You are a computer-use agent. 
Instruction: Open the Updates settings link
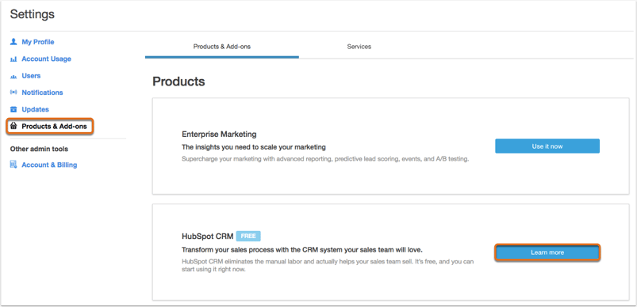pyautogui.click(x=36, y=109)
